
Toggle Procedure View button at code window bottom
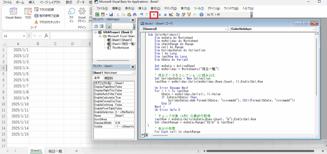(x=143, y=135)
